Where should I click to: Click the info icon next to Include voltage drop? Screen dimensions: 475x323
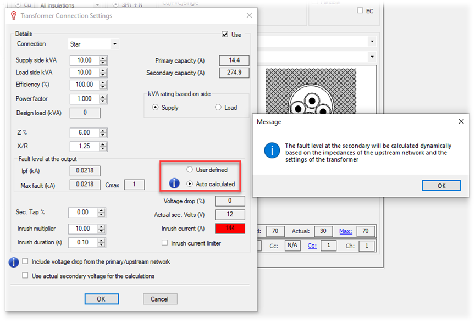coord(14,262)
